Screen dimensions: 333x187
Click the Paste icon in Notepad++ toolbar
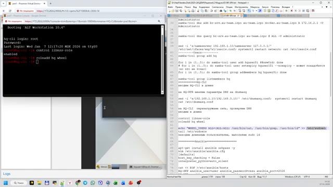(x=206, y=10)
